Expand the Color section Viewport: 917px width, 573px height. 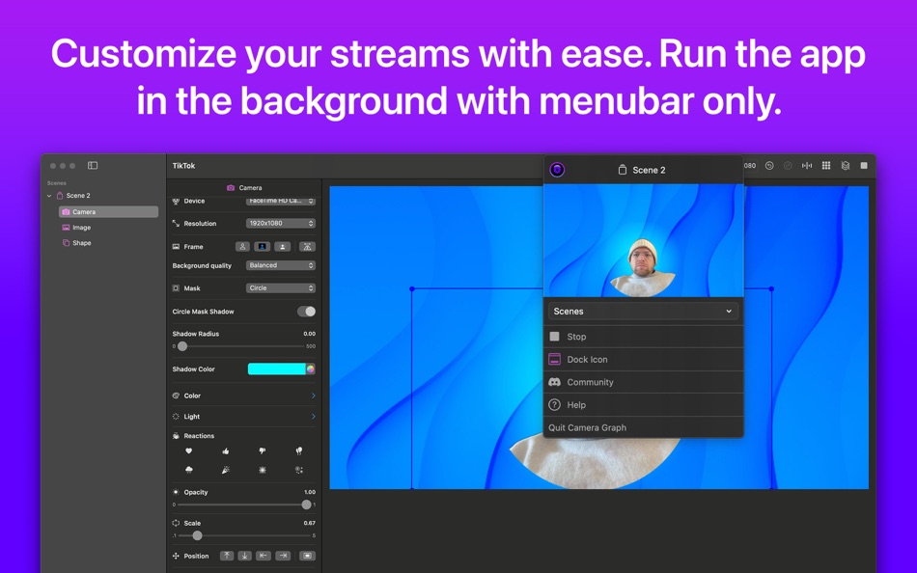point(243,396)
